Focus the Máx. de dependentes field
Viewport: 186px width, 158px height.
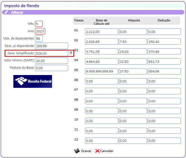click(39, 38)
